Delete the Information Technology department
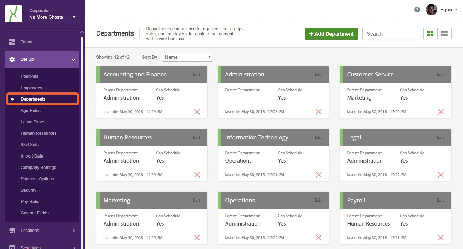Screen dimensions: 463x249 [319, 175]
